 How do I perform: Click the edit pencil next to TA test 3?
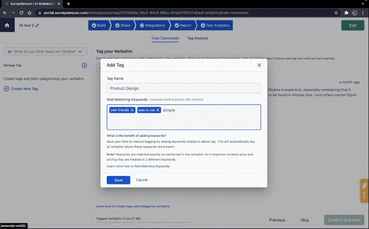[37, 25]
